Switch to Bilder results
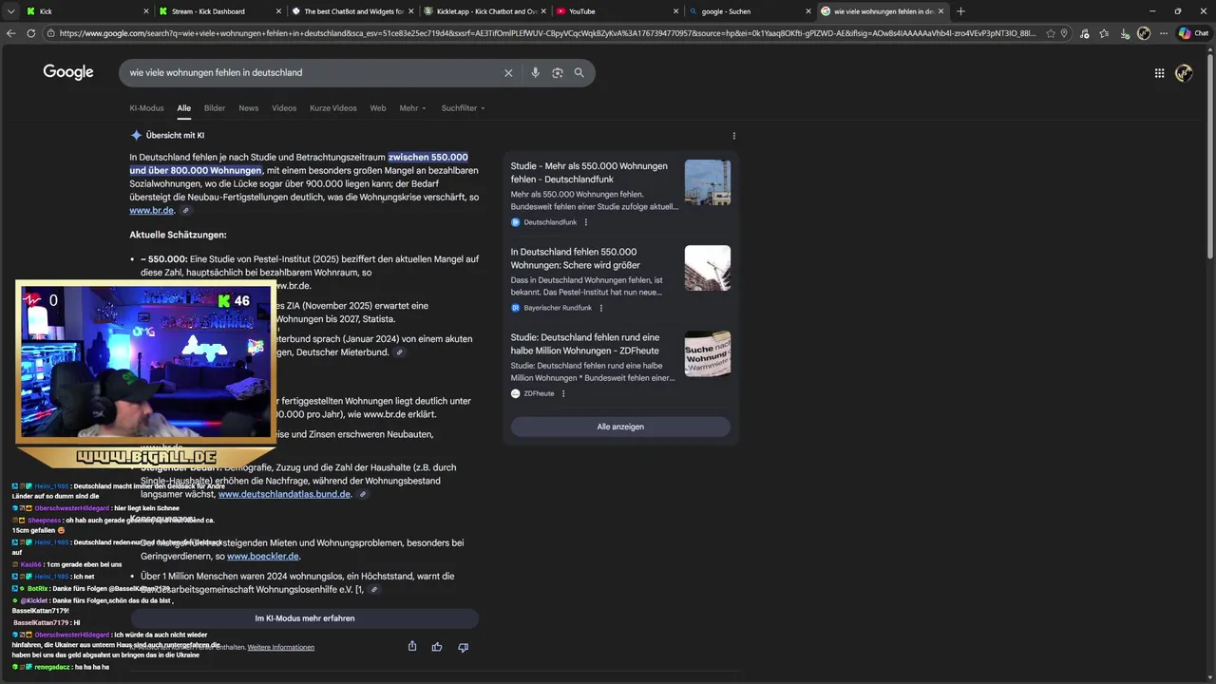Viewport: 1216px width, 684px height. [x=215, y=108]
